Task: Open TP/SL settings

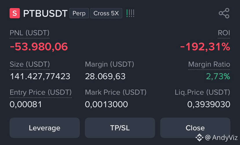Action: pyautogui.click(x=120, y=128)
